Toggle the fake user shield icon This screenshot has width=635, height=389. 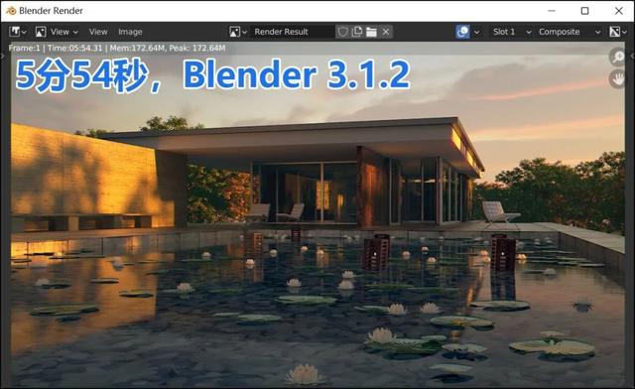coord(342,32)
